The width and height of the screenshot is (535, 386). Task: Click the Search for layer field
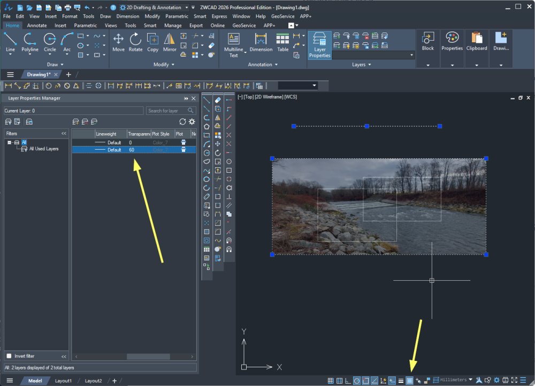pos(171,111)
